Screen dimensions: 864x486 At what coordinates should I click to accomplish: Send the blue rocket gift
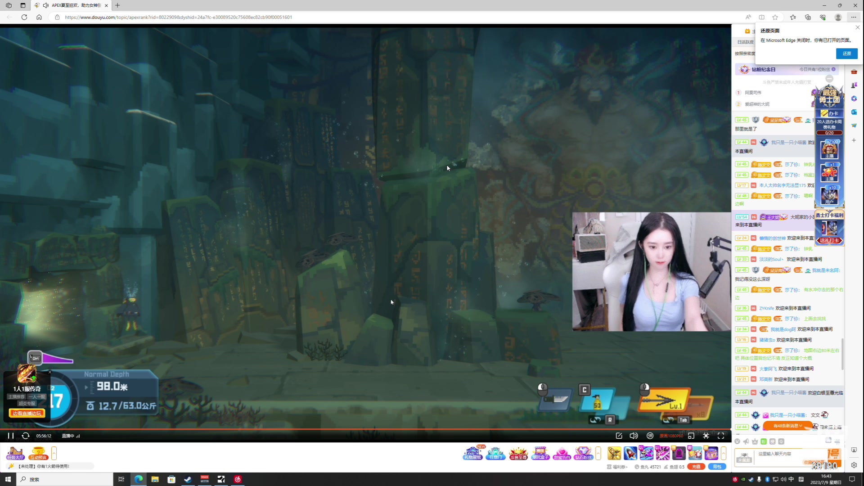pyautogui.click(x=630, y=453)
